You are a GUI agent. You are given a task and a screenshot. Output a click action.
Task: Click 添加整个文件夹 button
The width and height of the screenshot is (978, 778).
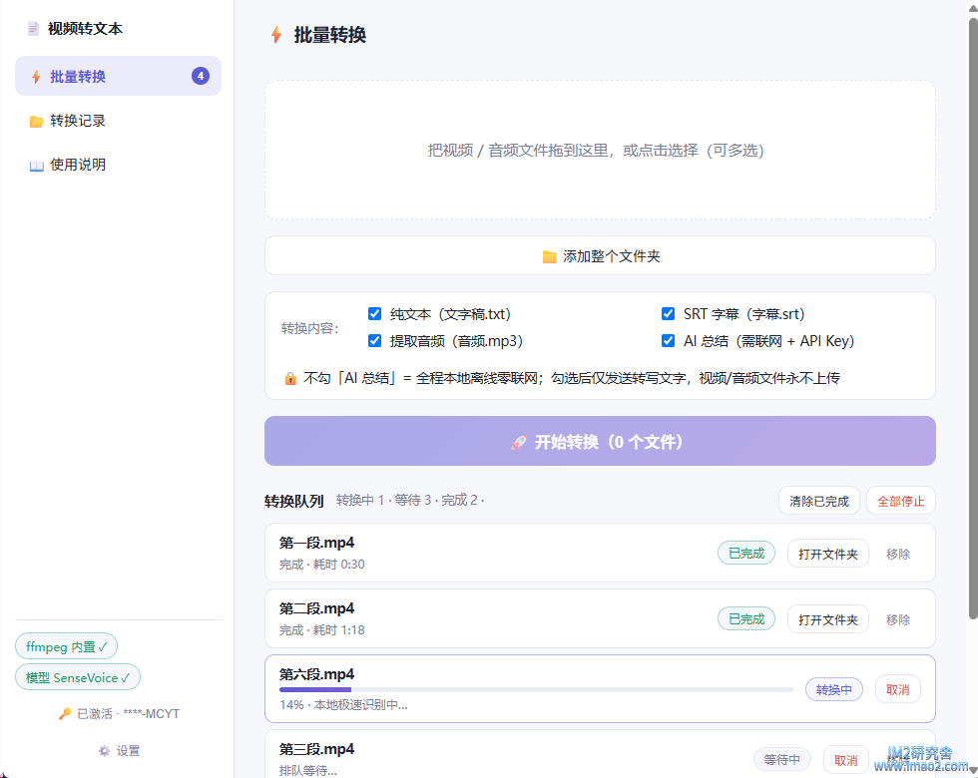coord(600,255)
